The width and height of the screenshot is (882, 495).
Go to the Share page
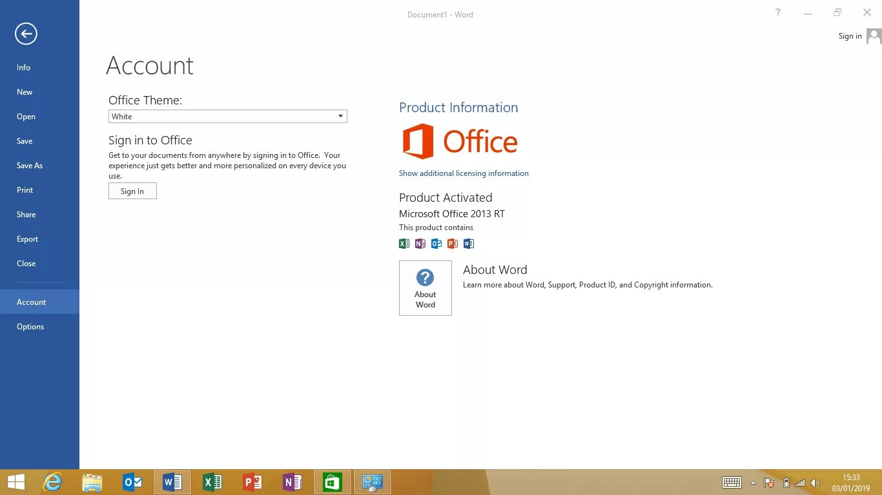[39, 215]
